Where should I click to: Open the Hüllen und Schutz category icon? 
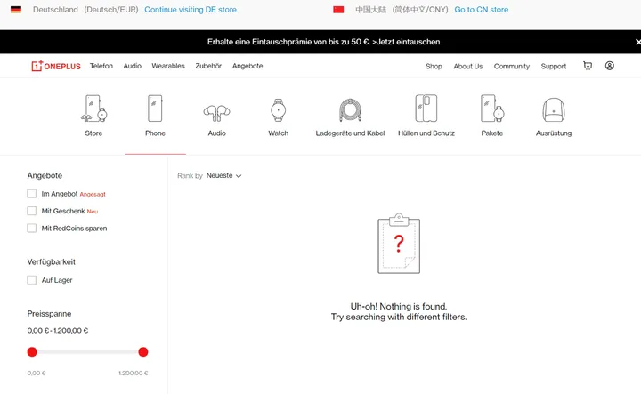click(426, 109)
